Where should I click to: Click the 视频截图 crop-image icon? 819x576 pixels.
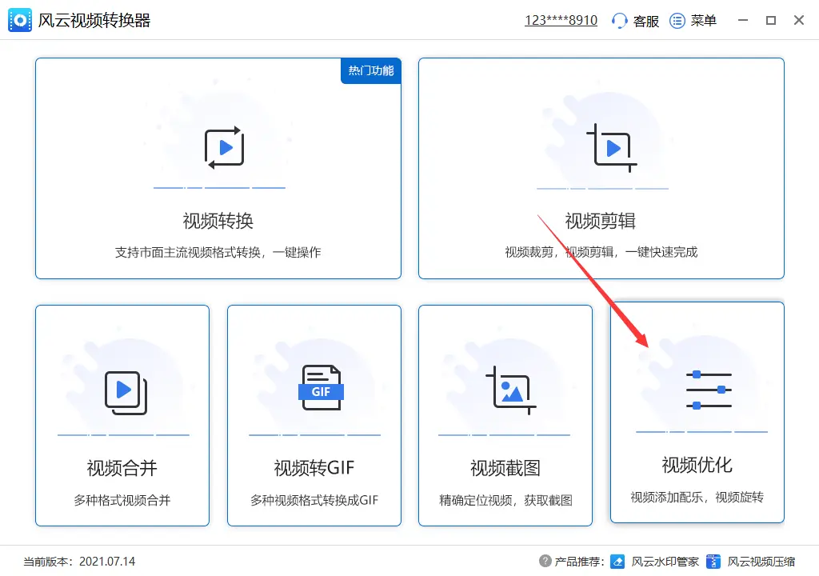coord(511,390)
